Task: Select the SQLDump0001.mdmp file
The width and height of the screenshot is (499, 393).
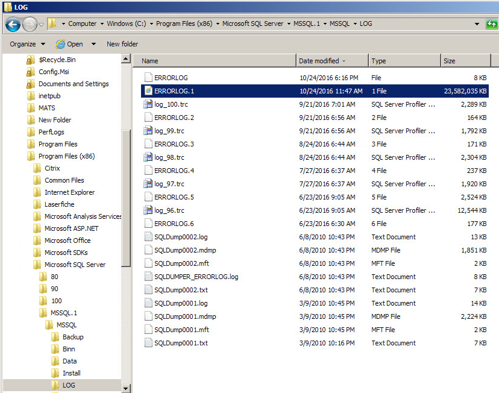Action: point(184,316)
